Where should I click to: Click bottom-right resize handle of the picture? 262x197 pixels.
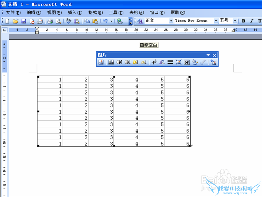point(189,146)
